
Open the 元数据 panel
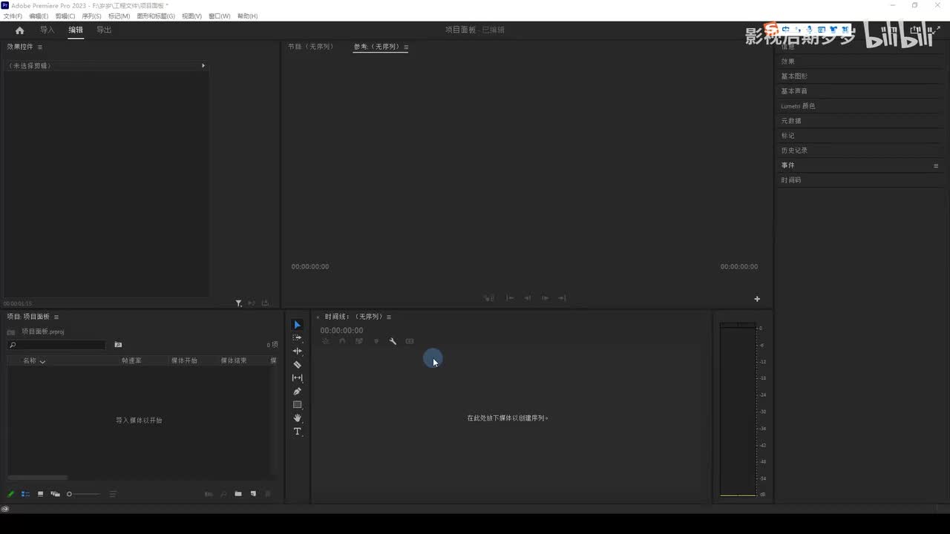[x=791, y=121]
